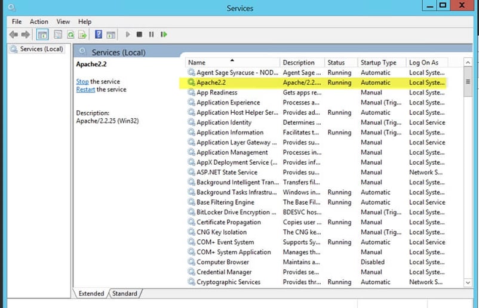Click the Stop the service link
This screenshot has width=479, height=308.
(x=82, y=81)
